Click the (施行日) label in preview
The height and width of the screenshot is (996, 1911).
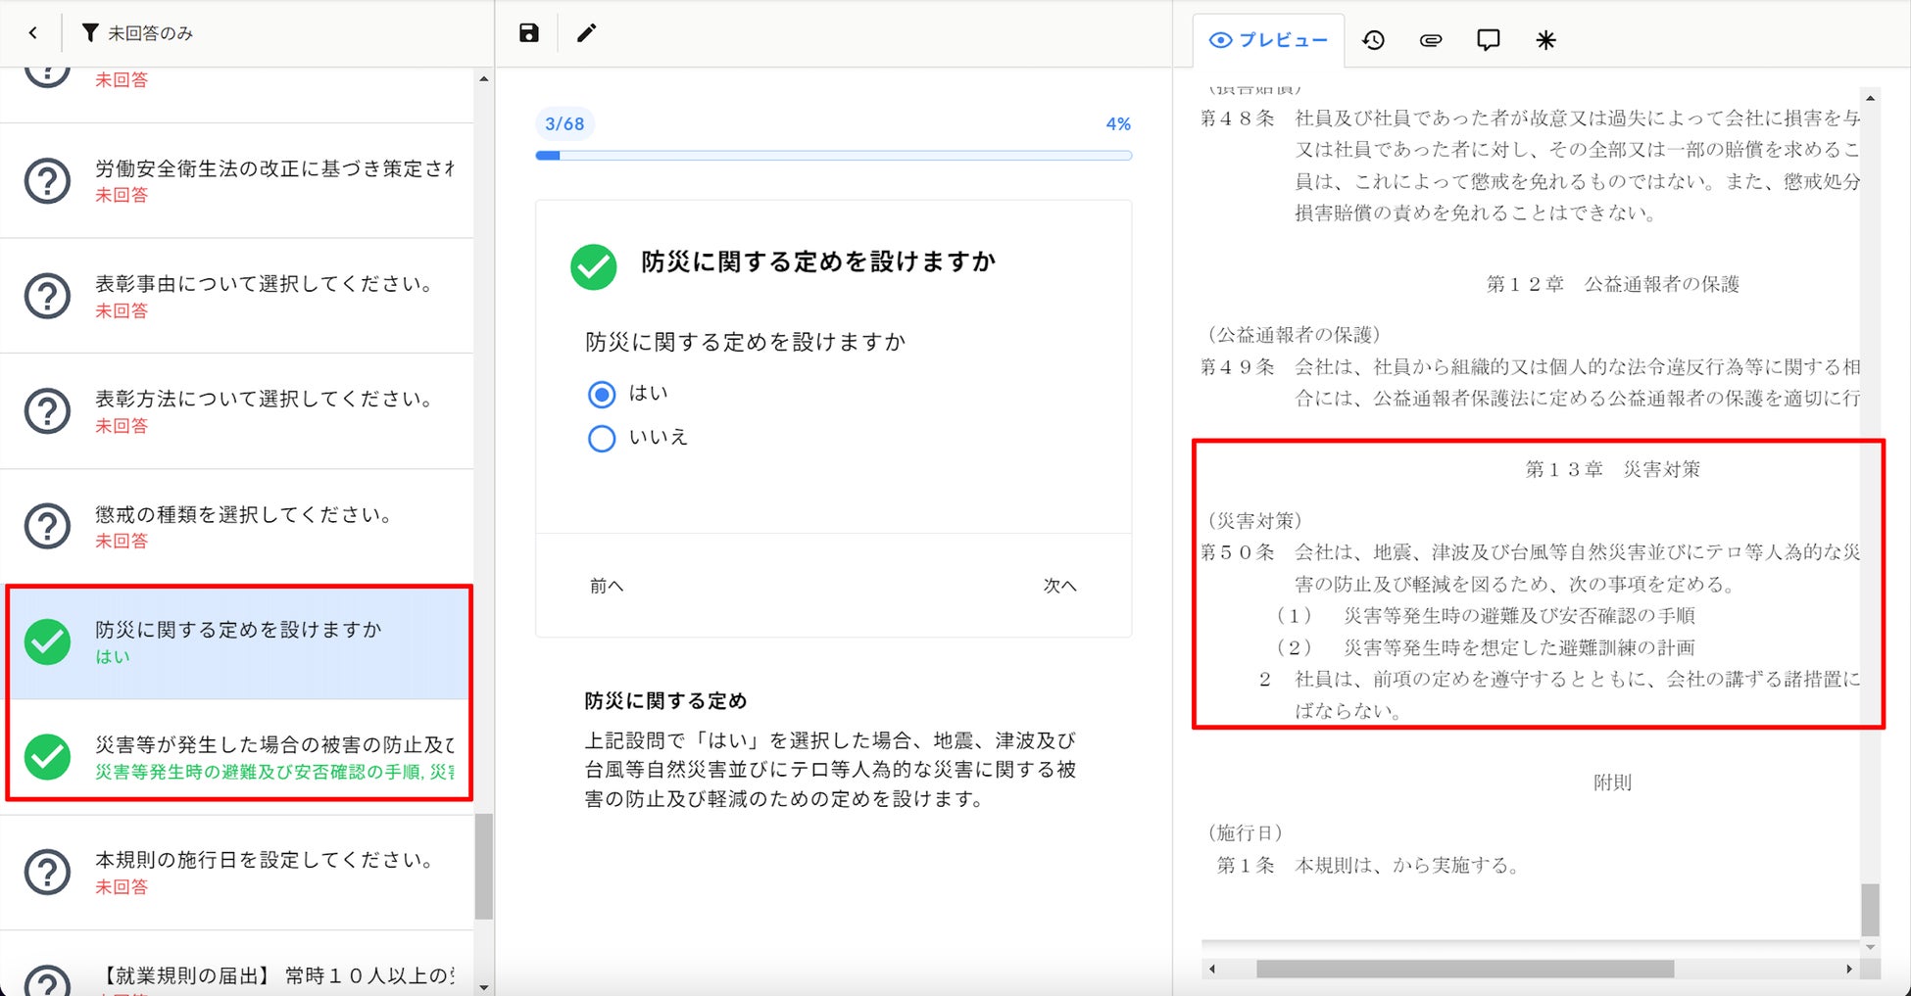(x=1245, y=833)
